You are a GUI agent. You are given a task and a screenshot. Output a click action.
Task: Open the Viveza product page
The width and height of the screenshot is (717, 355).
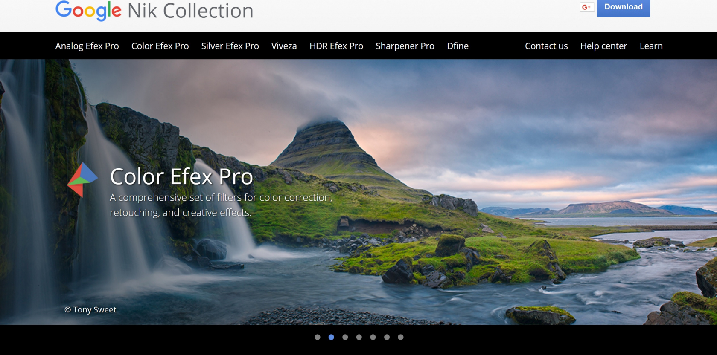[284, 46]
